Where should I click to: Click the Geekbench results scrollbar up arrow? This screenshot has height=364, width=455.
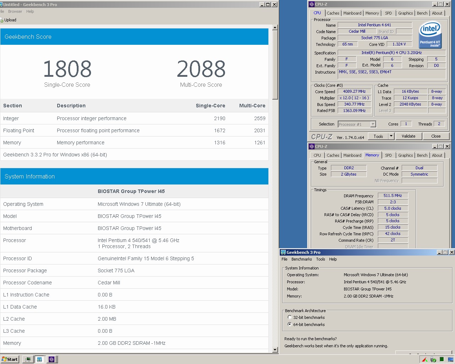coord(275,27)
